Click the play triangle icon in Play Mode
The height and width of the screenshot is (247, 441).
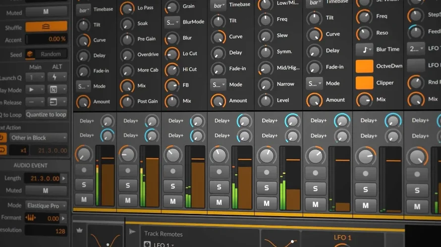(x=32, y=89)
